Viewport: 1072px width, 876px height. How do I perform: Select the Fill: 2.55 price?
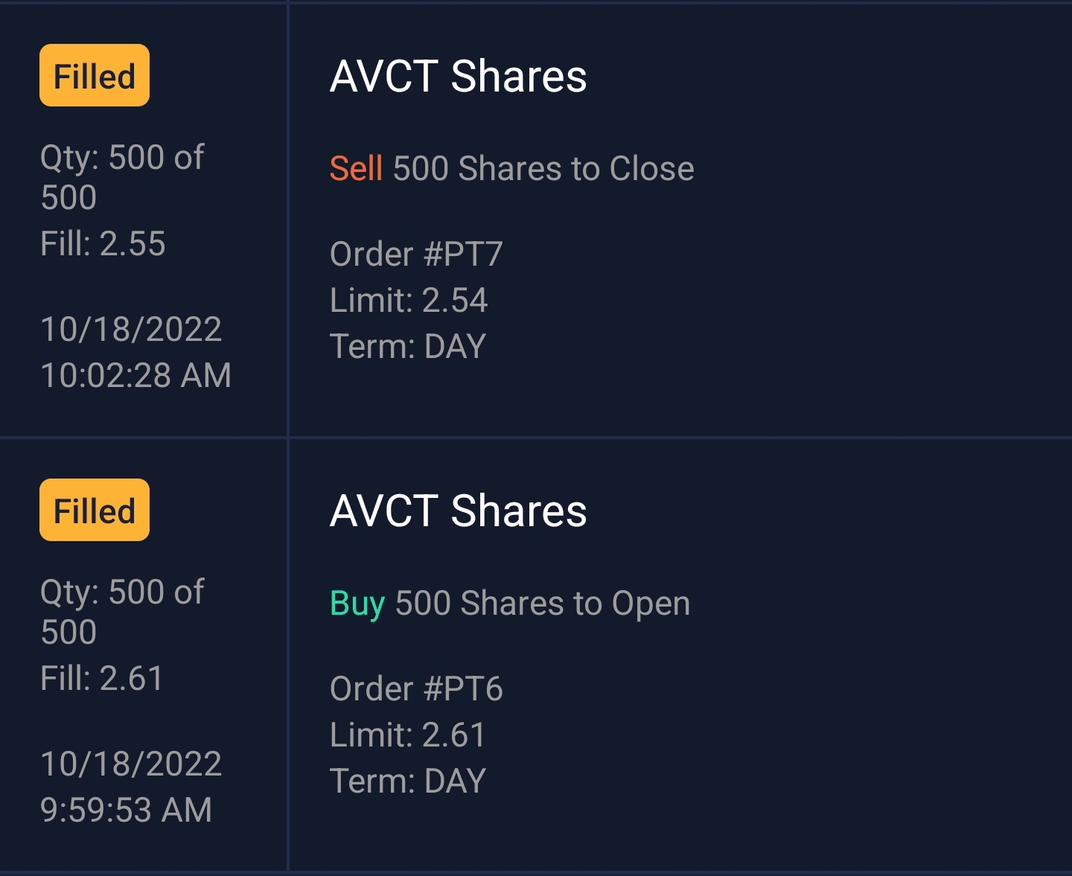103,244
